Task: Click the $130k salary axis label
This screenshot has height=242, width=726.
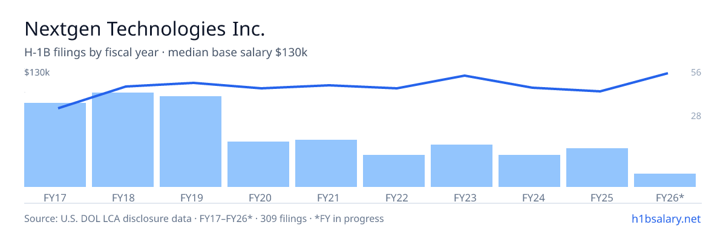Action: (37, 73)
